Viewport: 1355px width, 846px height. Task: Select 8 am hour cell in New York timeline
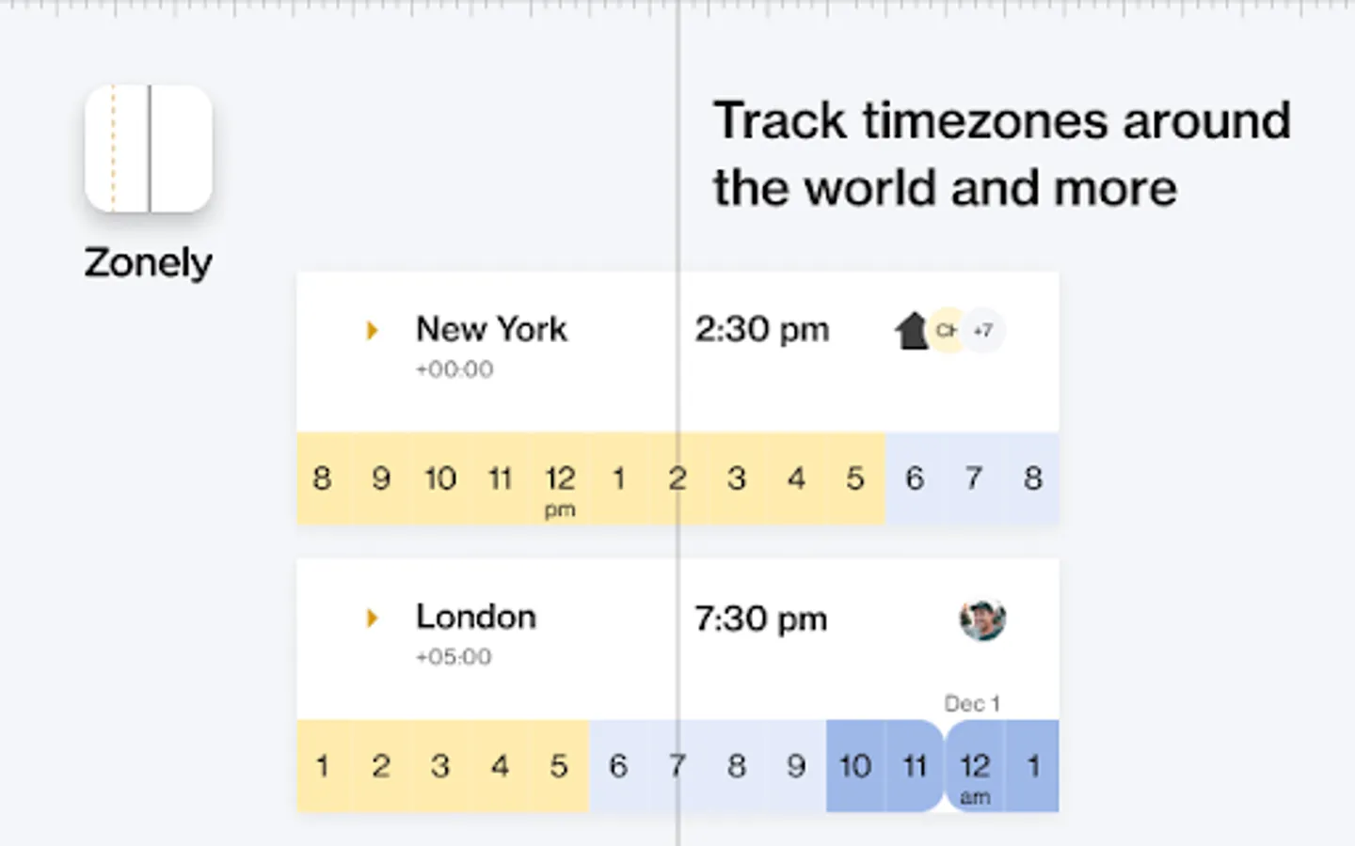323,478
